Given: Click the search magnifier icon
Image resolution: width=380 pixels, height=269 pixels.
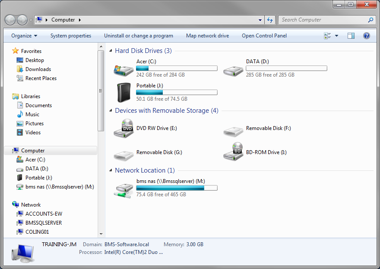Looking at the screenshot, I should pyautogui.click(x=370, y=20).
